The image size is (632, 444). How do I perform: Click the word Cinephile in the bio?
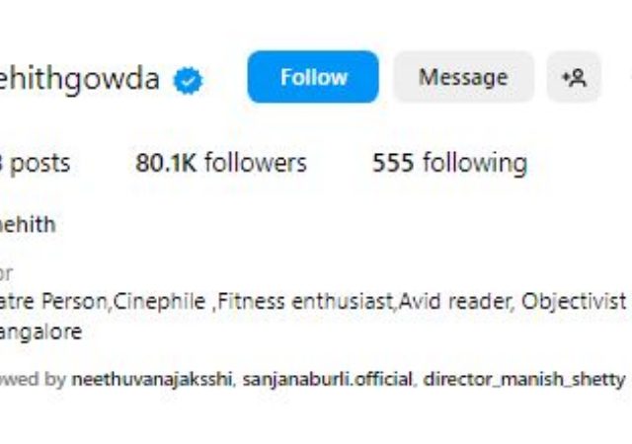click(x=159, y=302)
